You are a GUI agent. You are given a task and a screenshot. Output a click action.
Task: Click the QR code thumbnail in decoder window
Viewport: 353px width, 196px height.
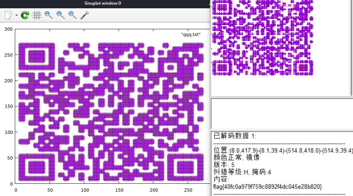click(x=263, y=38)
